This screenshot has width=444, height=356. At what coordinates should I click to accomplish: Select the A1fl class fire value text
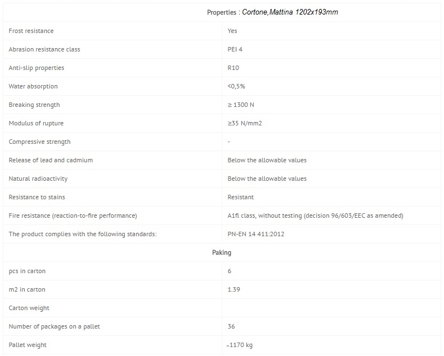click(315, 216)
